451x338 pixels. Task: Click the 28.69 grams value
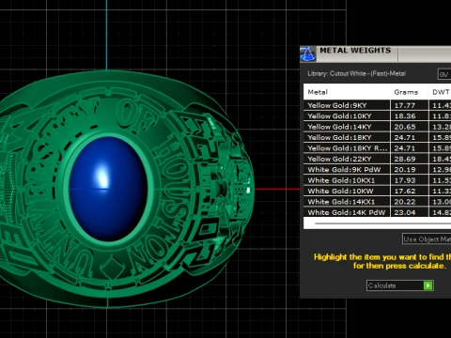tap(405, 159)
